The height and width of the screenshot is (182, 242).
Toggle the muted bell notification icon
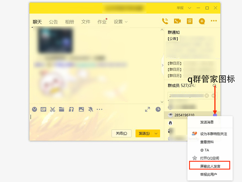click(x=90, y=109)
